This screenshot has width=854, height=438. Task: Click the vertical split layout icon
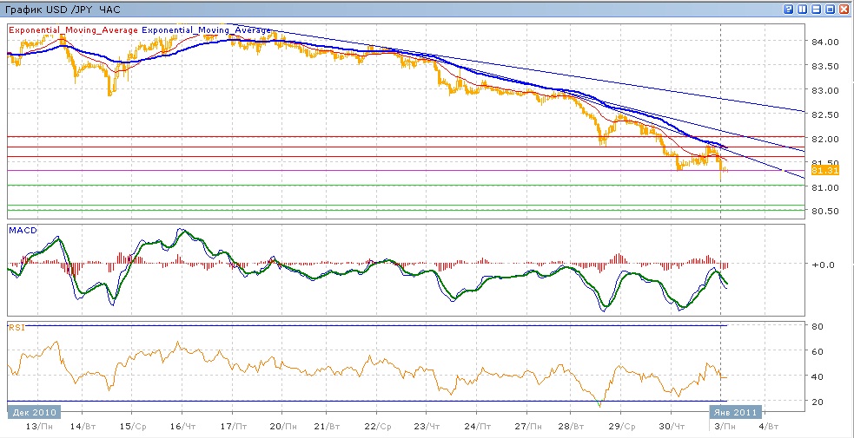[802, 9]
